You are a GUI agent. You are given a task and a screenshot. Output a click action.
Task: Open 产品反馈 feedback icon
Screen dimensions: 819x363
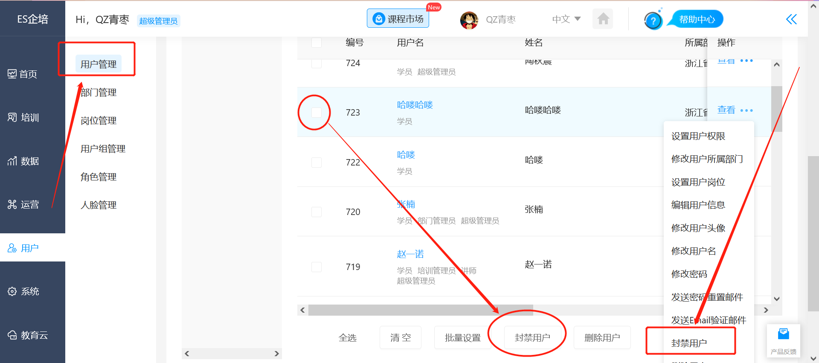click(783, 340)
